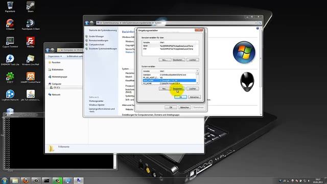Select the TeamSpeak 2 Client desktop icon
This screenshot has width=327, height=184.
tap(31, 25)
